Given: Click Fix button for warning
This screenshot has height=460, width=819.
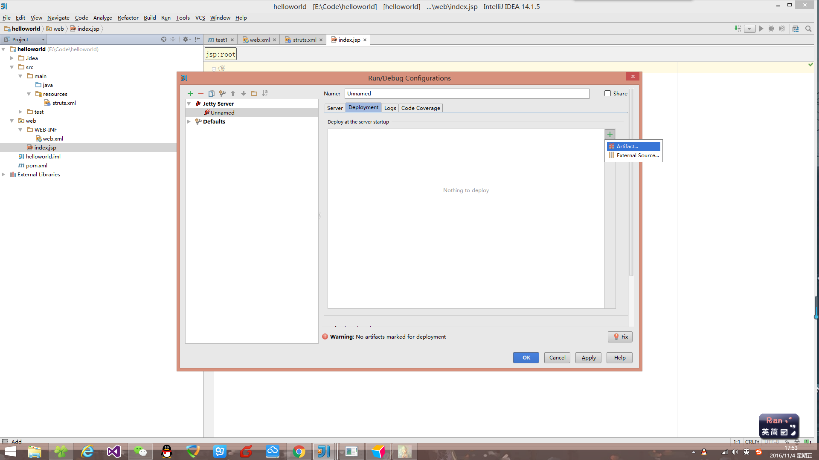Looking at the screenshot, I should (620, 336).
